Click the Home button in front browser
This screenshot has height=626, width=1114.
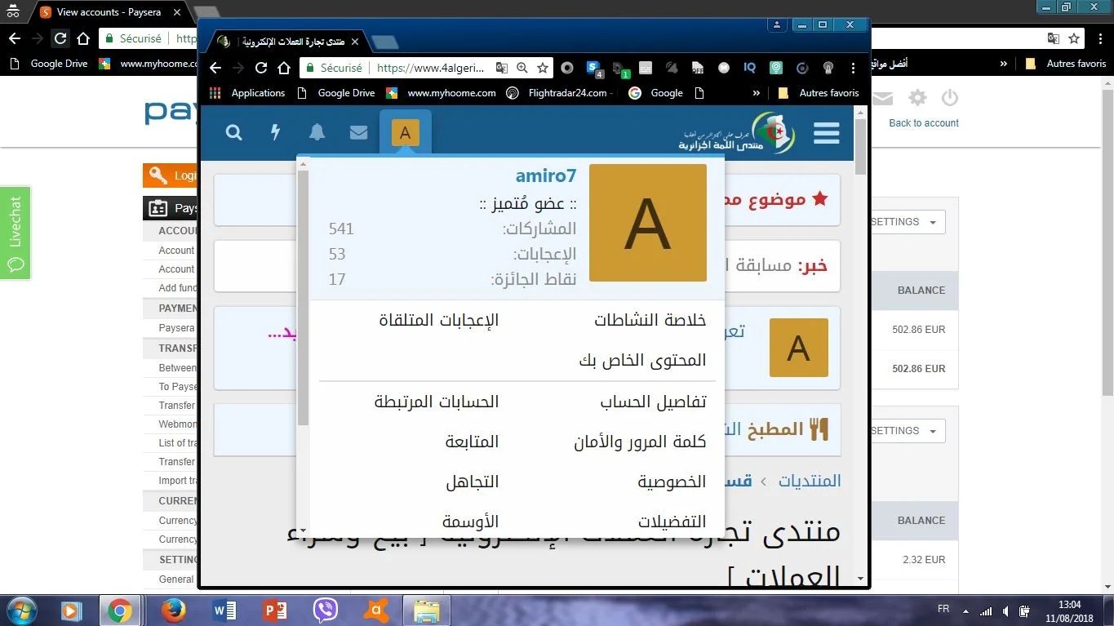[284, 68]
